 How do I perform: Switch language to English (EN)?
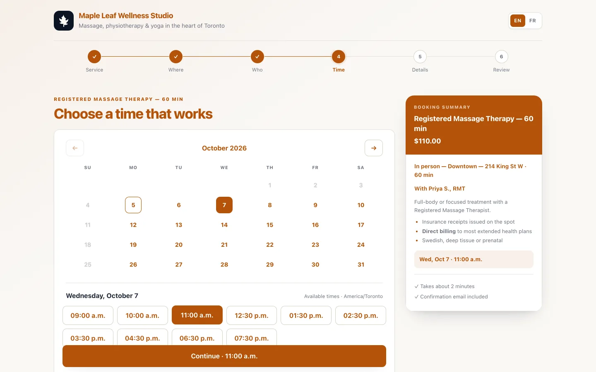(518, 21)
